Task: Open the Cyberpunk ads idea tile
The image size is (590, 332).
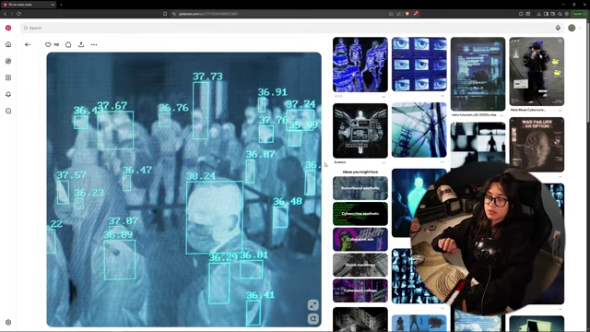Action: [x=360, y=239]
